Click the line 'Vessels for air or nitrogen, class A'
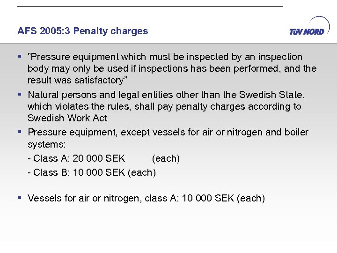 146,198
